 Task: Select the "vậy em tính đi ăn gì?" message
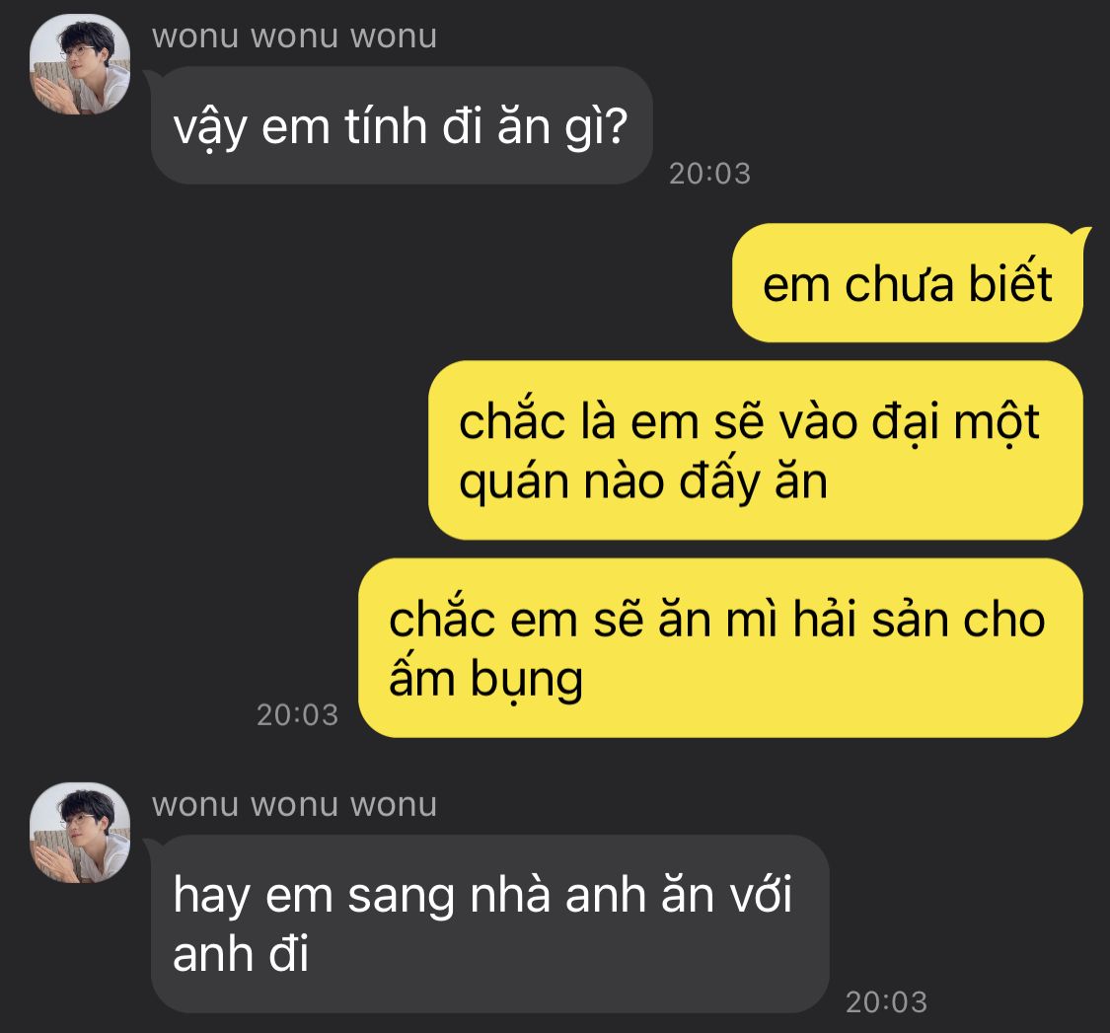[402, 126]
